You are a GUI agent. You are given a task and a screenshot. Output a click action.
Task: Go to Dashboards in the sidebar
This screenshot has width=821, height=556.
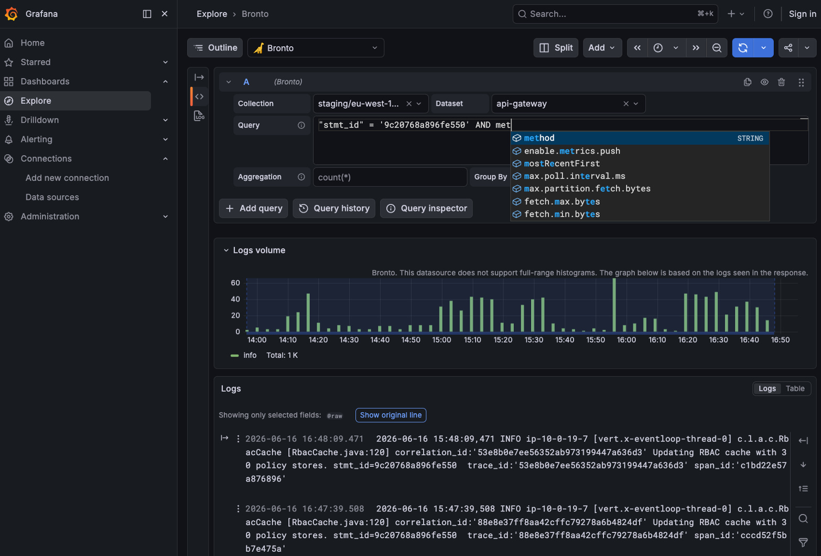pyautogui.click(x=45, y=81)
